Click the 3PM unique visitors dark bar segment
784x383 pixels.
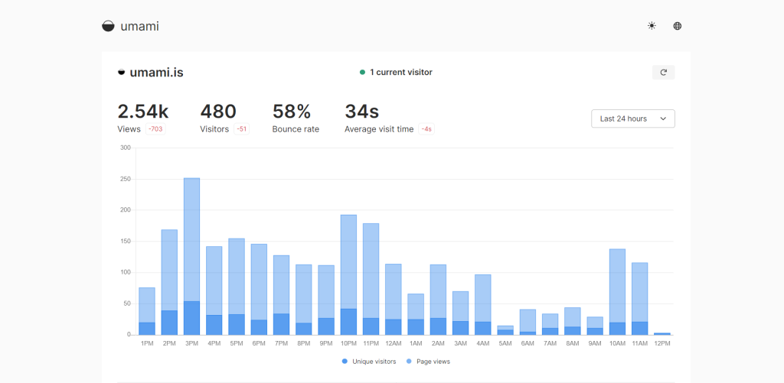click(x=191, y=318)
